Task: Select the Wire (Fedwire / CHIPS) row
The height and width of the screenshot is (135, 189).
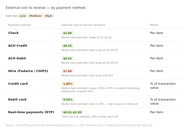Action: coord(94,73)
